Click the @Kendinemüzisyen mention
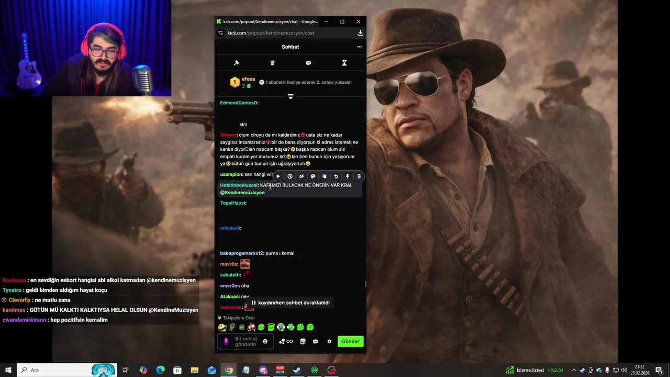 click(x=242, y=193)
